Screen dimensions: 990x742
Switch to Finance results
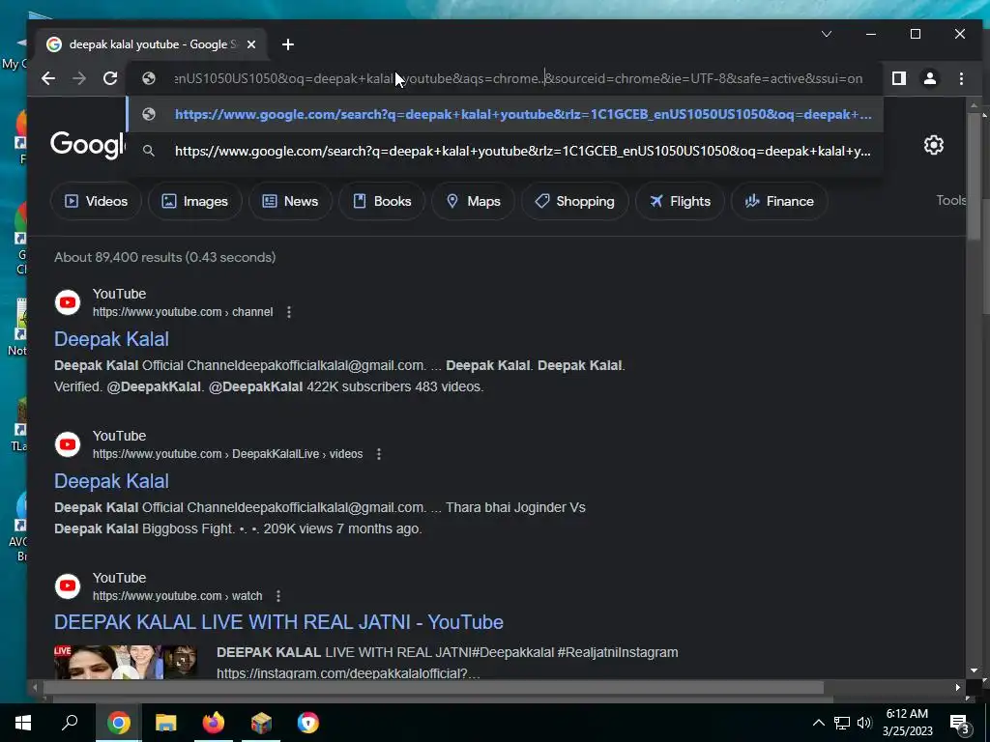tap(779, 201)
